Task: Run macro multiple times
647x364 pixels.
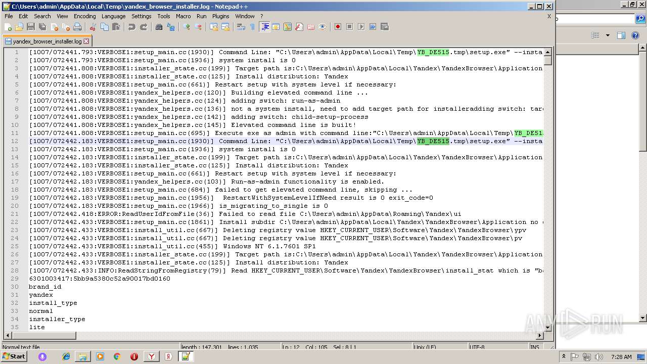Action: (373, 27)
